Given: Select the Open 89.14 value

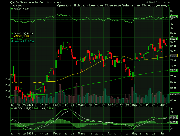Looking at the screenshot, I should [x=65, y=5].
